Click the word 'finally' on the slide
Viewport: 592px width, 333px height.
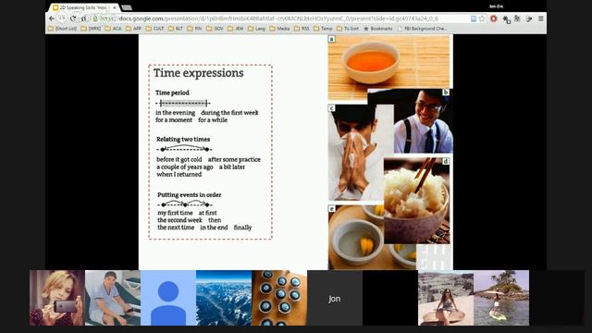pos(242,228)
